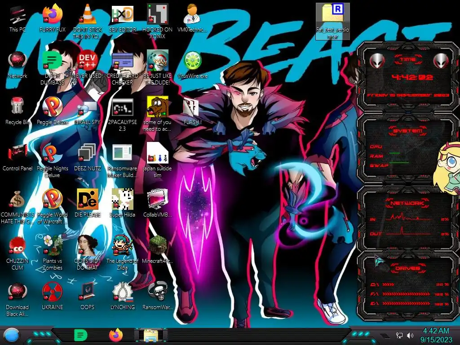This screenshot has width=460, height=345.
Task: Open BE JUST LIKE THE DUDE shortcut
Action: coord(158,67)
